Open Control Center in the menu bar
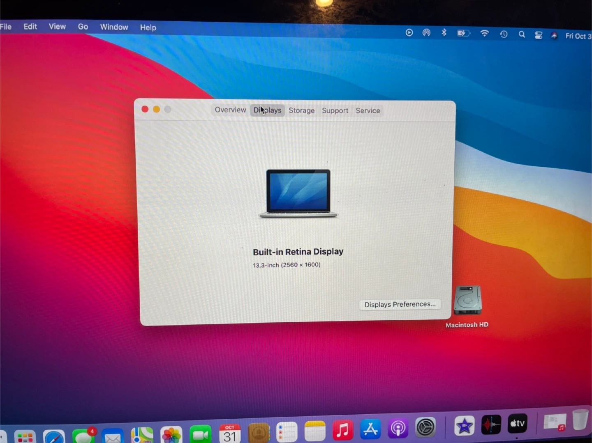This screenshot has width=592, height=443. [538, 35]
